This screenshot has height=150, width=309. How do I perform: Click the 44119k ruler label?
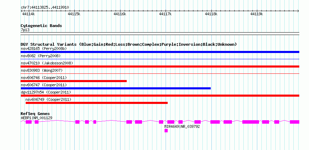(257, 14)
